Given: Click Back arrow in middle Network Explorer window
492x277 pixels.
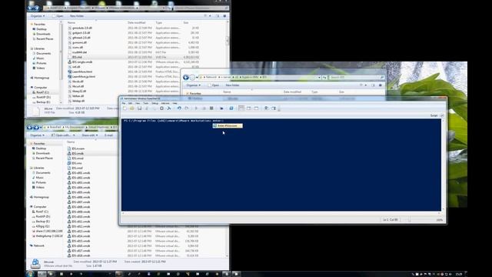Looking at the screenshot, I should [186, 77].
